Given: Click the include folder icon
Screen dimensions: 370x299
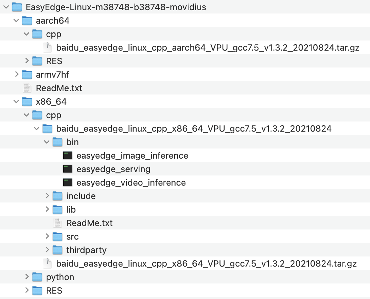Looking at the screenshot, I should coord(57,196).
